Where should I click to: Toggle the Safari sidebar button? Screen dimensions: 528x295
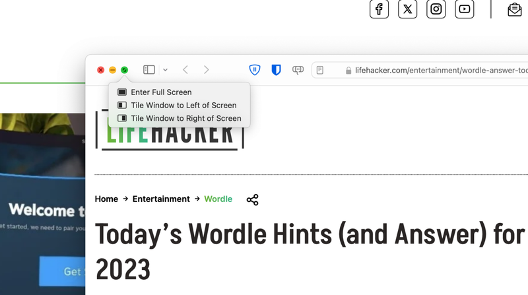pyautogui.click(x=149, y=70)
